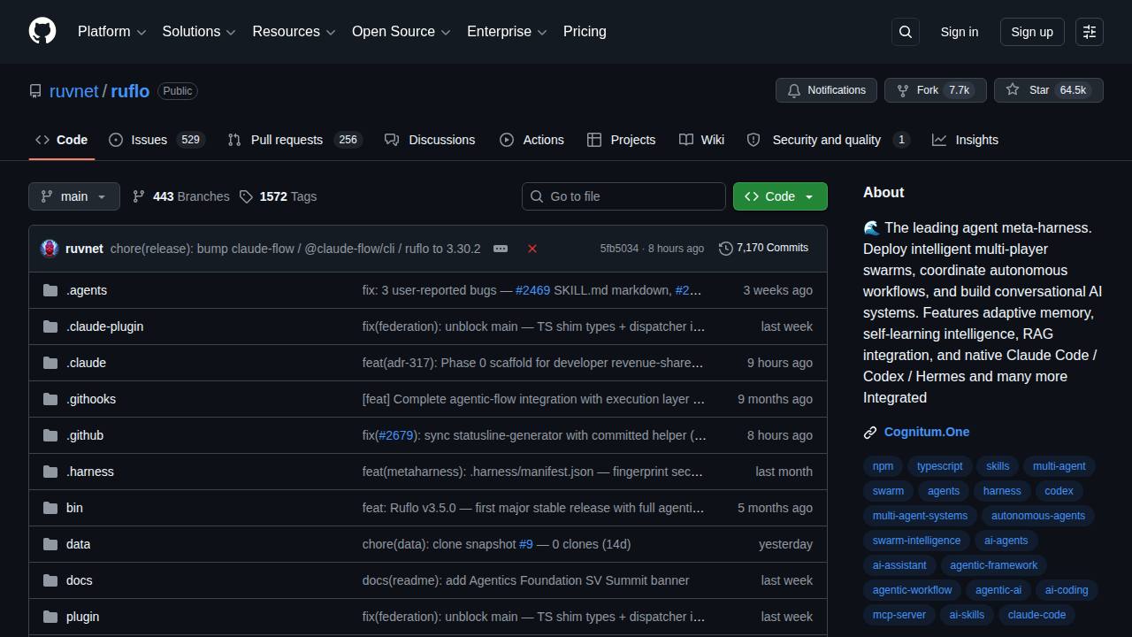Expand the Open Source menu
Viewport: 1132px width, 637px height.
click(x=402, y=32)
